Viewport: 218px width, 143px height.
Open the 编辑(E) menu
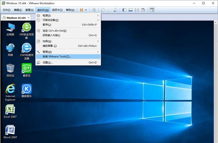[x=18, y=10]
